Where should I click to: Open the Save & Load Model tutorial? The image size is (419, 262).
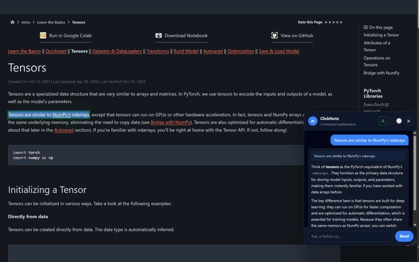pos(279,51)
